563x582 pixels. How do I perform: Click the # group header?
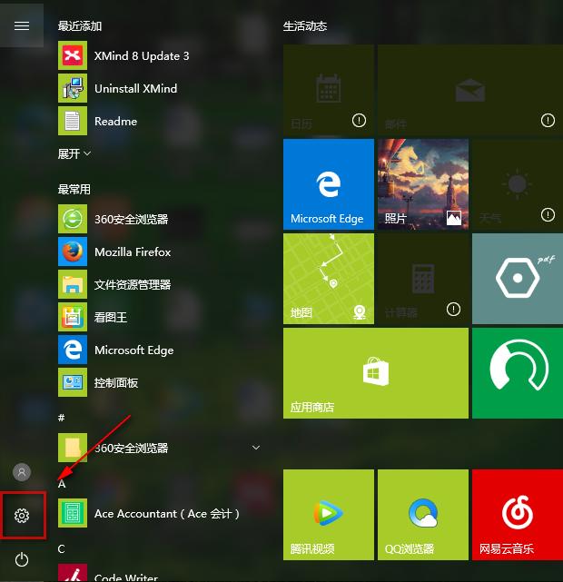point(62,418)
